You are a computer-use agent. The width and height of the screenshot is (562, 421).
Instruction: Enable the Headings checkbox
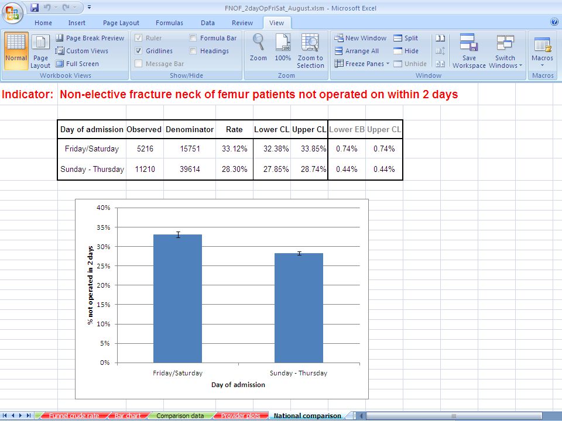pyautogui.click(x=193, y=51)
